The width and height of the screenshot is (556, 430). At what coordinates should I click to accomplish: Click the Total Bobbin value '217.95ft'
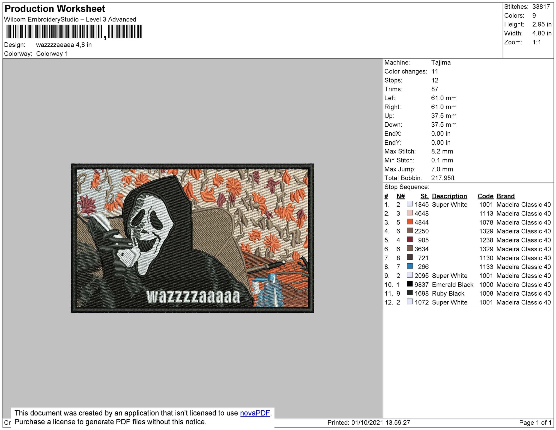(x=443, y=178)
